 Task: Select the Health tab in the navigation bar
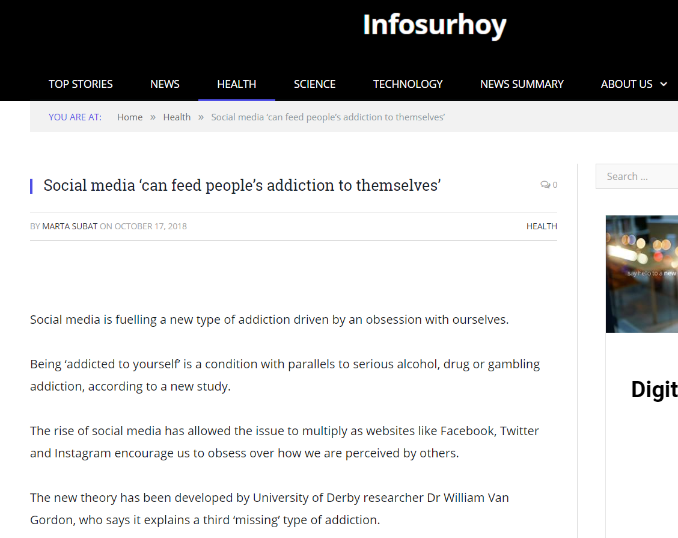pos(236,84)
